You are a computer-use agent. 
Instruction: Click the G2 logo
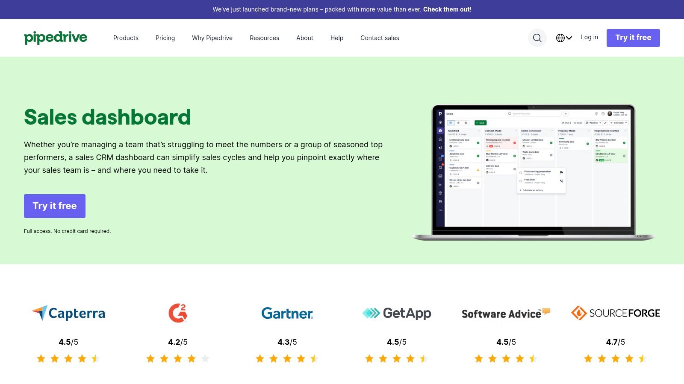tap(178, 313)
